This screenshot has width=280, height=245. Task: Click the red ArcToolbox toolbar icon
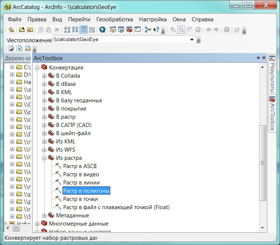point(129,30)
